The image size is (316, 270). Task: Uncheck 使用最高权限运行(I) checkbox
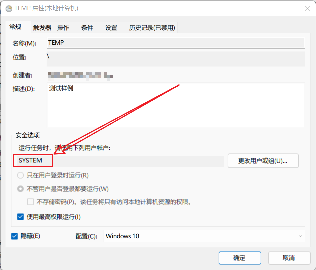click(21, 217)
